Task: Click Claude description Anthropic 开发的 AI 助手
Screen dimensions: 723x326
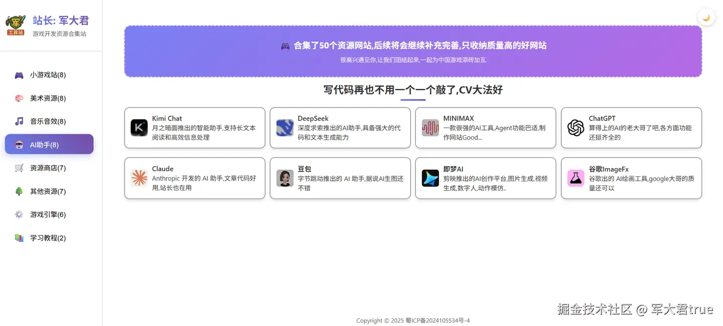Action: [204, 183]
